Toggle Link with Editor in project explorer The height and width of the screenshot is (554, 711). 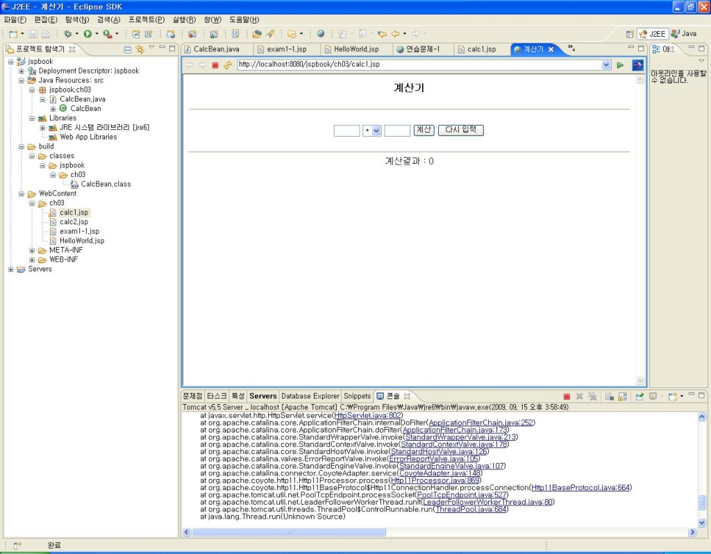140,49
